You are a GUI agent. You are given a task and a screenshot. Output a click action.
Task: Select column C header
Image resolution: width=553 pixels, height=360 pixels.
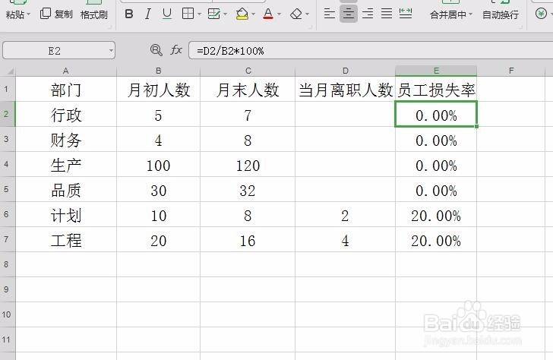pyautogui.click(x=248, y=71)
